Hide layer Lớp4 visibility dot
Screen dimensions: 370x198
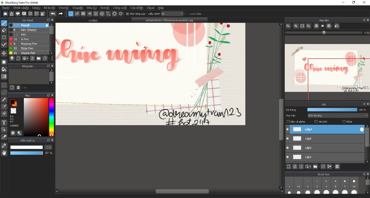tap(287, 157)
